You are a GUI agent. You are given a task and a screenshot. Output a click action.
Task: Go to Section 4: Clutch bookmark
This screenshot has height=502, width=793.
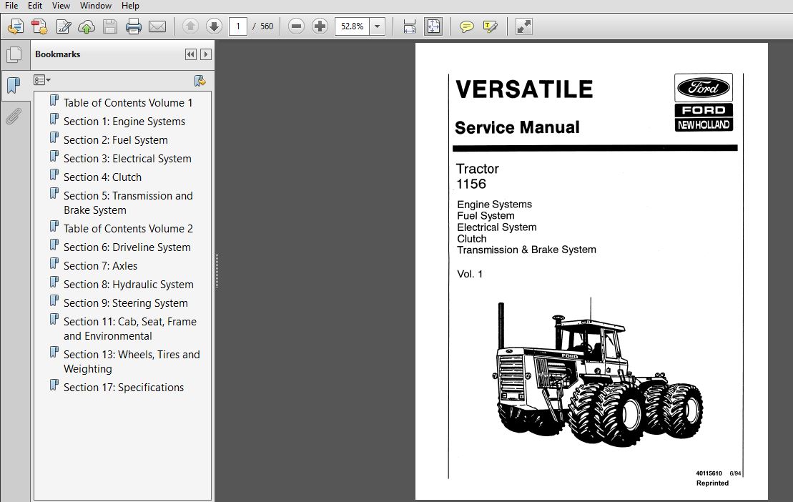point(103,177)
